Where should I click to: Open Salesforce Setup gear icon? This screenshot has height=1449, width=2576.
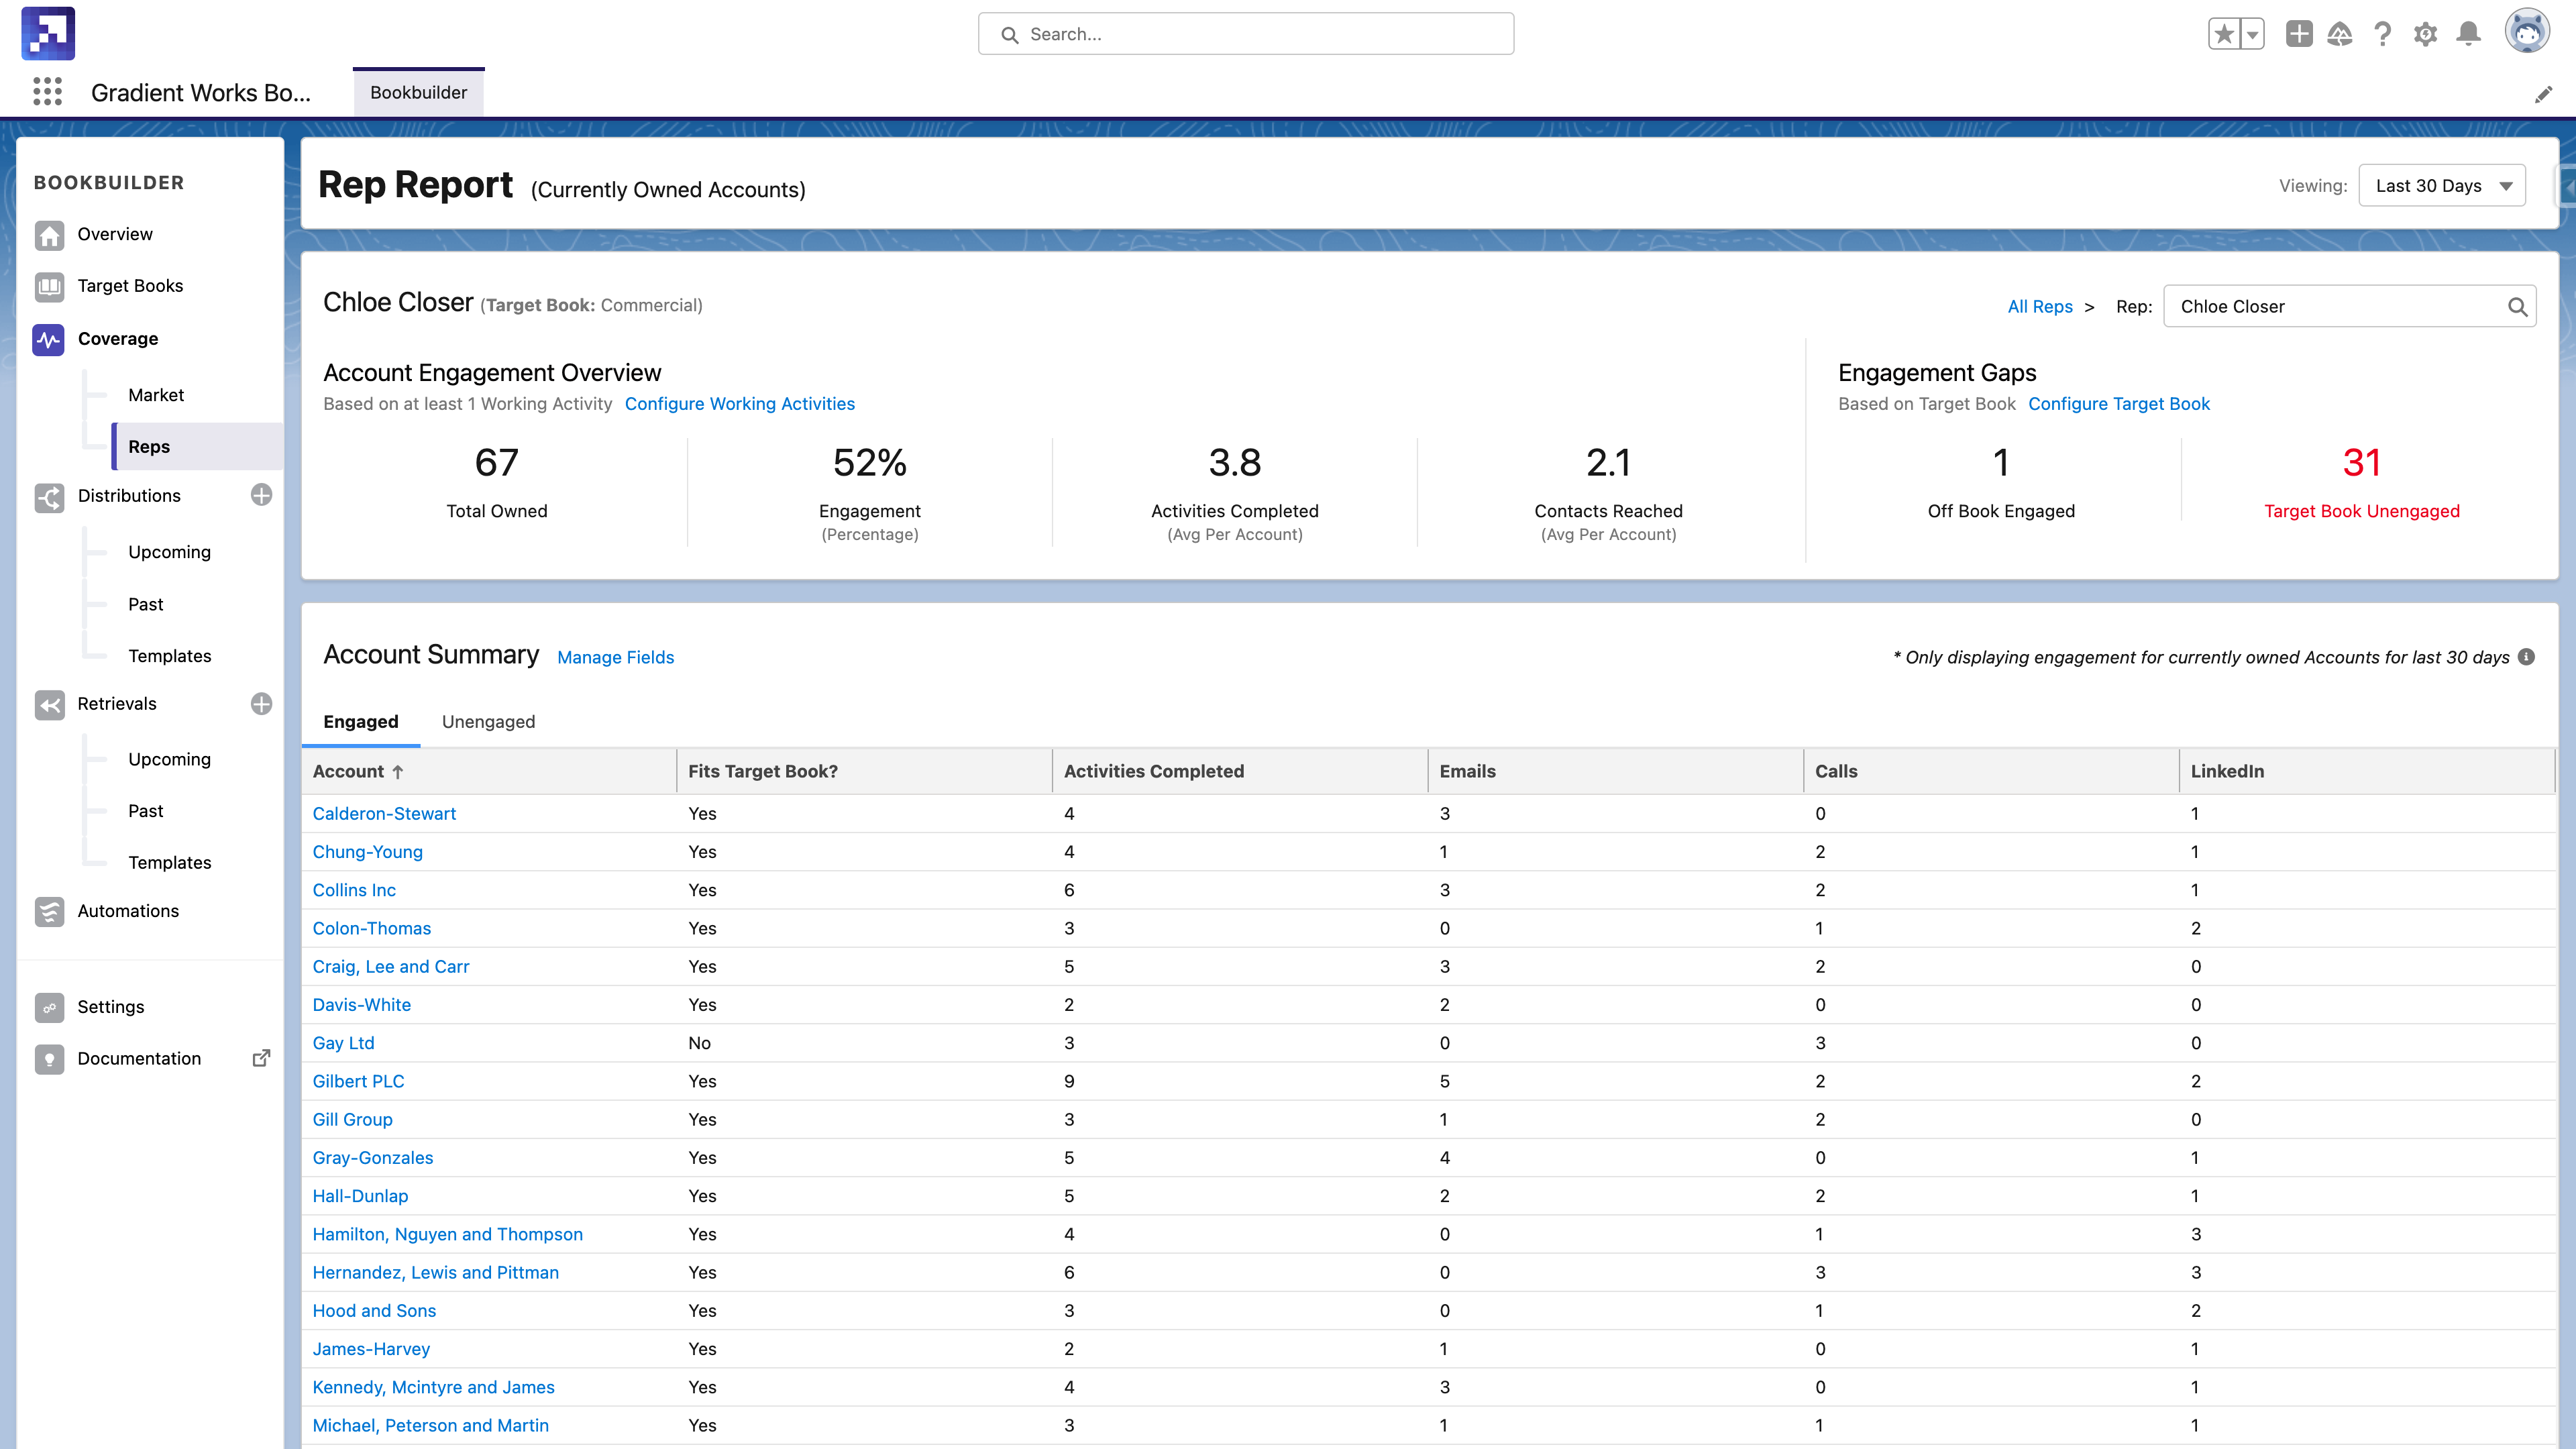click(x=2425, y=33)
